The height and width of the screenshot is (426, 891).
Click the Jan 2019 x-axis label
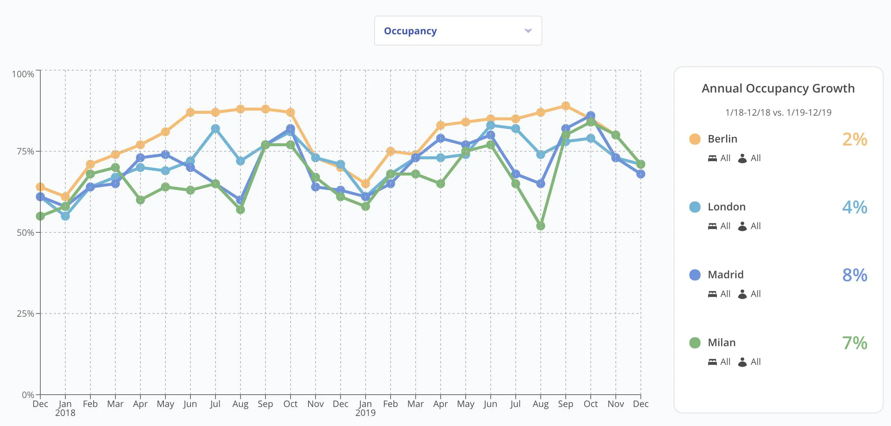click(365, 408)
